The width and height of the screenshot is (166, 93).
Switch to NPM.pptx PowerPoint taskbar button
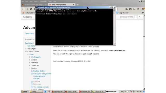pyautogui.click(x=85, y=91)
